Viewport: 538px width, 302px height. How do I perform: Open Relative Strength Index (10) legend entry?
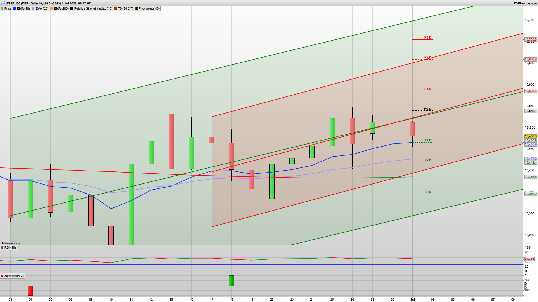[91, 8]
